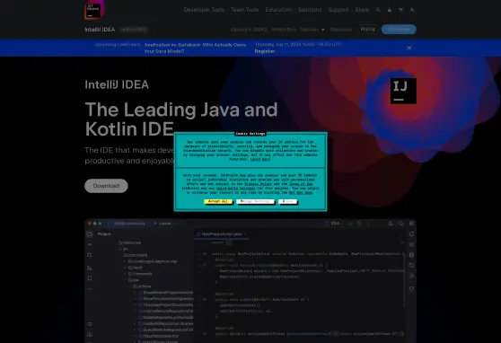The image size is (501, 343).
Task: Select the resources folder in project tree
Action: [129, 242]
